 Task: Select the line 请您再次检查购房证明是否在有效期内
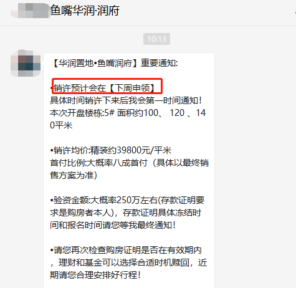click(x=126, y=250)
